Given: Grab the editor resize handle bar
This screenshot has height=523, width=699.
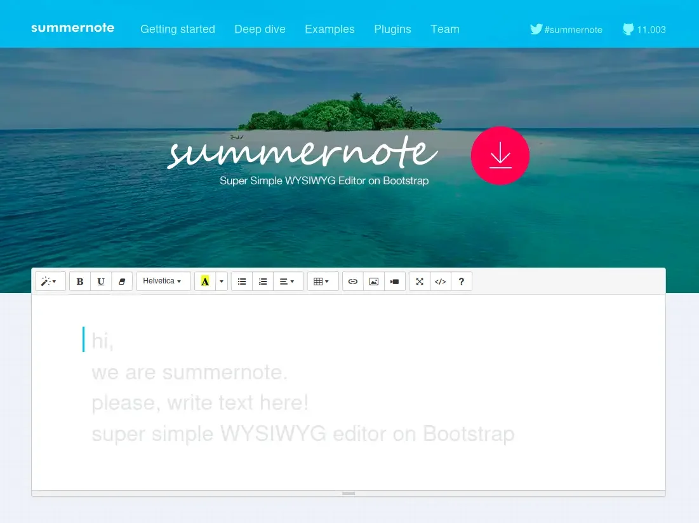Looking at the screenshot, I should pyautogui.click(x=349, y=493).
